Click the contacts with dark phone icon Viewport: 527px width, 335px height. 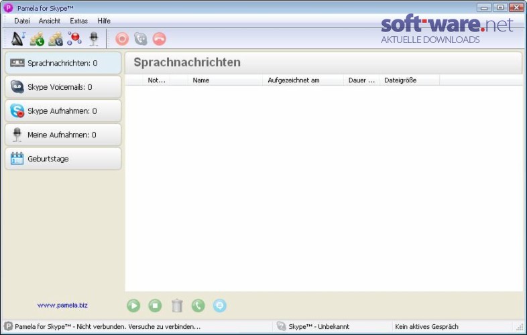pyautogui.click(x=56, y=39)
